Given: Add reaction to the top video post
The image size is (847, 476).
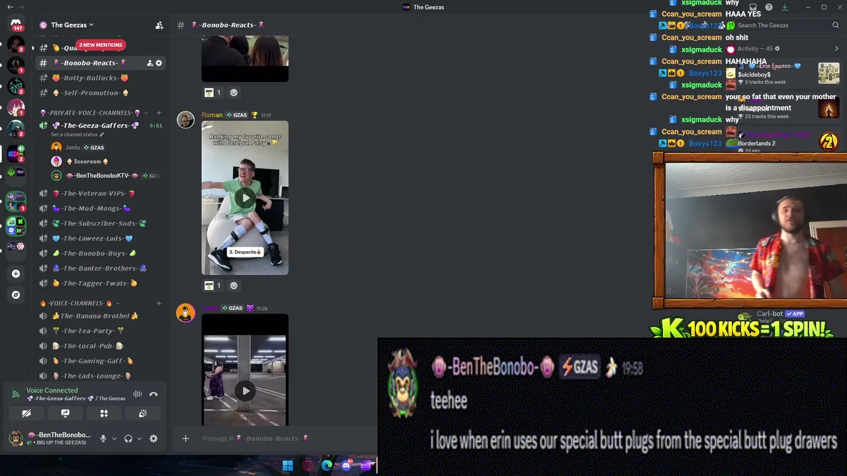Looking at the screenshot, I should click(234, 93).
